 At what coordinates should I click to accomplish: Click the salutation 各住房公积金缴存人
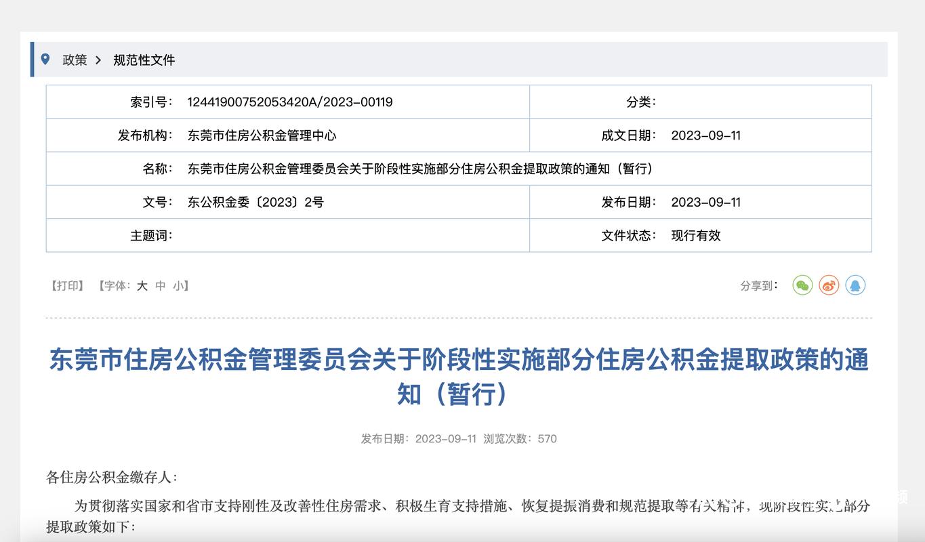click(112, 477)
